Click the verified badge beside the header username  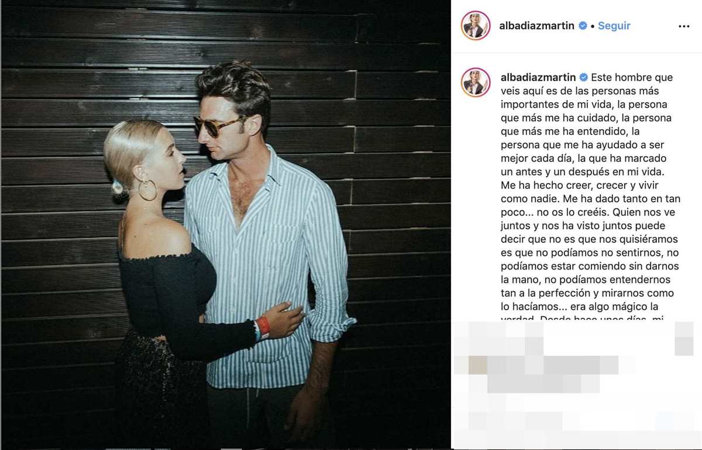583,26
